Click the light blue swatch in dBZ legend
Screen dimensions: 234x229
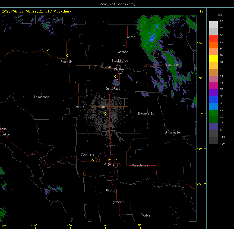[213, 106]
